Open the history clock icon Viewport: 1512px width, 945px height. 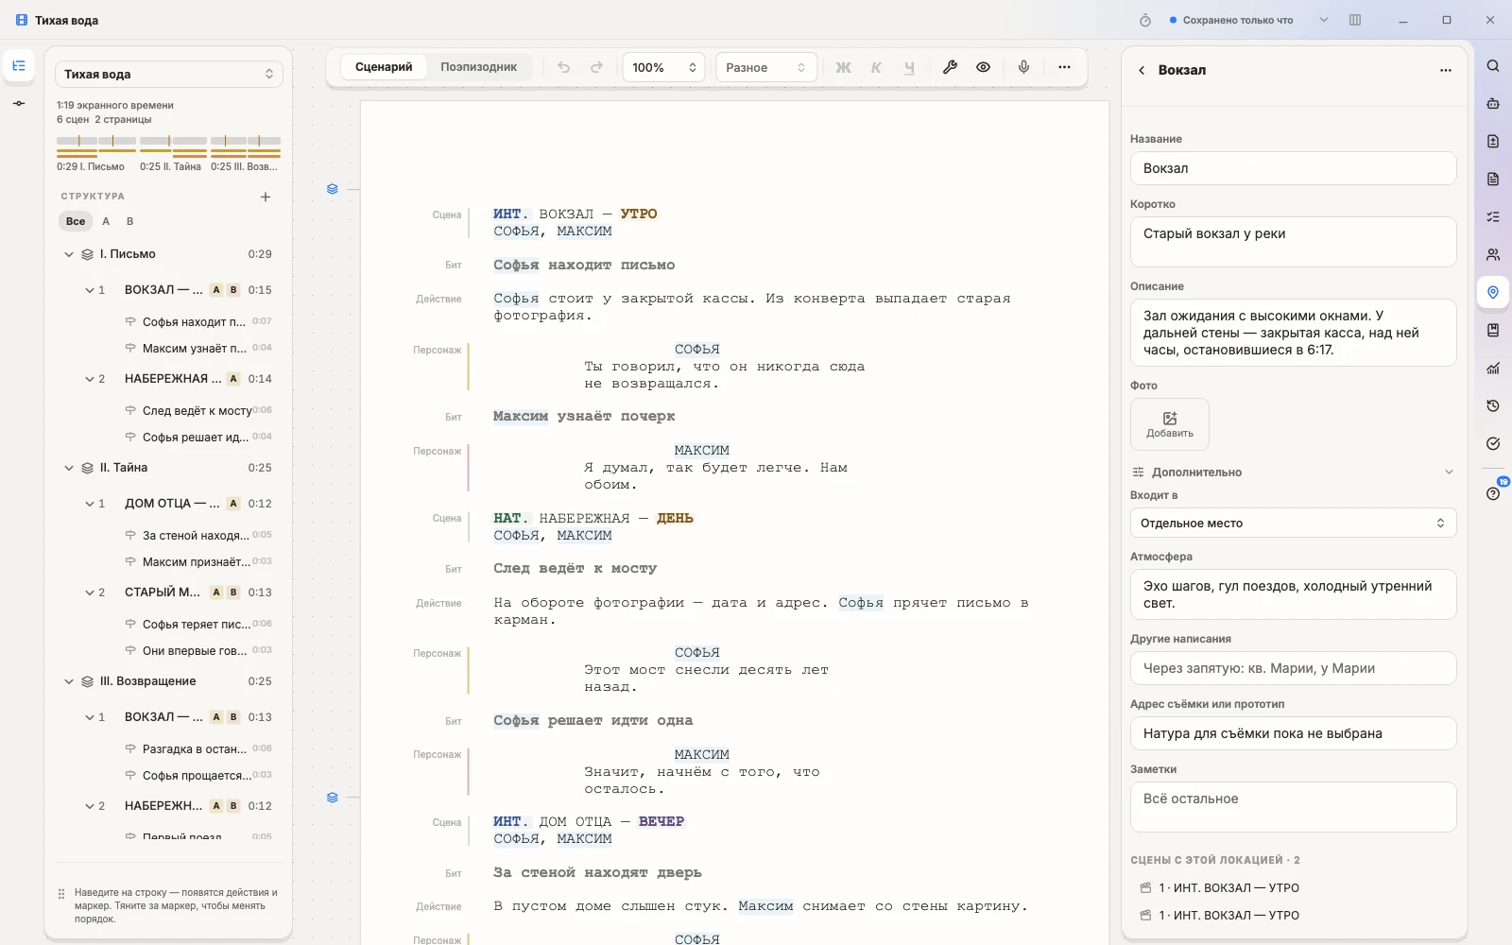[1493, 406]
